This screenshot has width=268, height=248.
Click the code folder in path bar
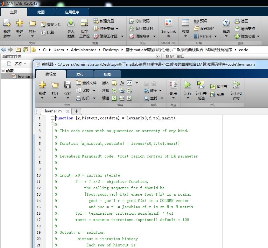point(243,50)
